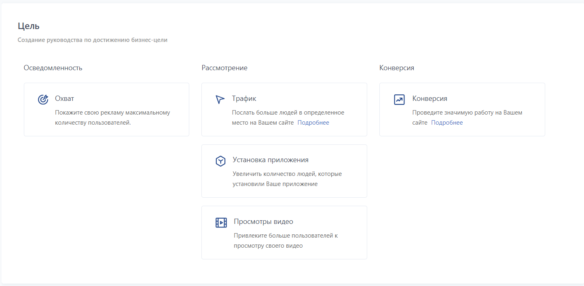The image size is (584, 286).
Task: Choose the Трафик objective title
Action: (x=244, y=98)
